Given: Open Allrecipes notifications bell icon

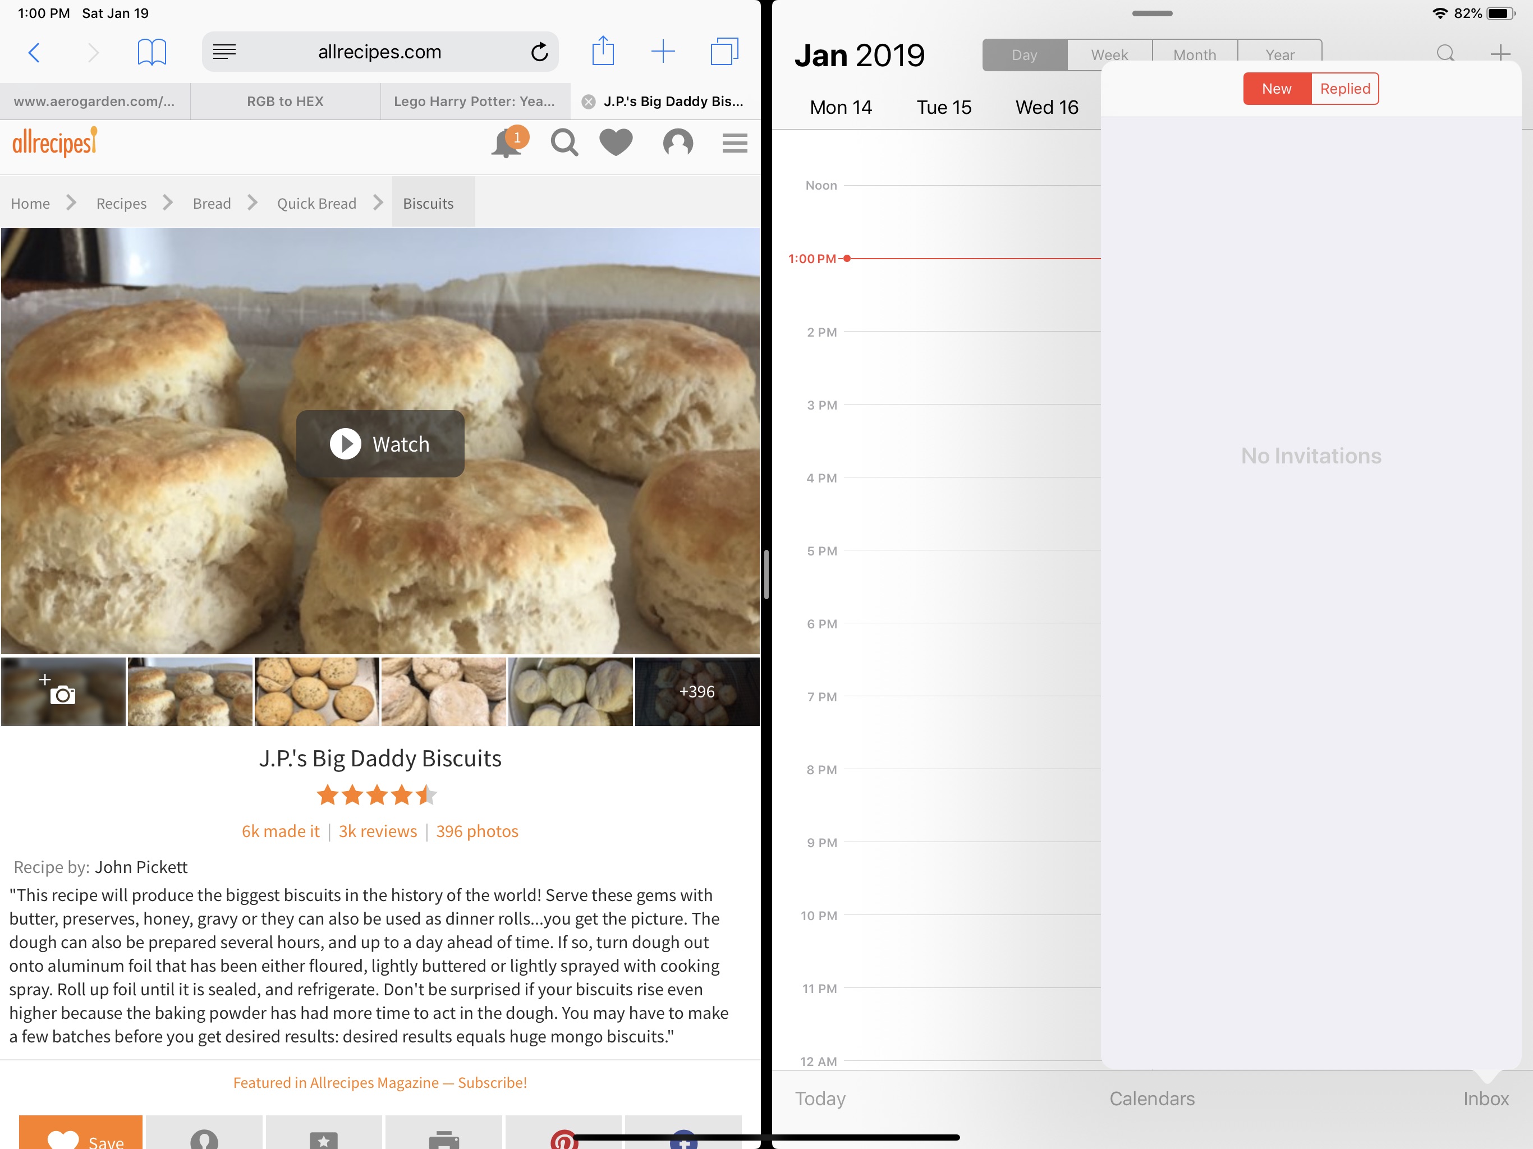Looking at the screenshot, I should click(508, 143).
